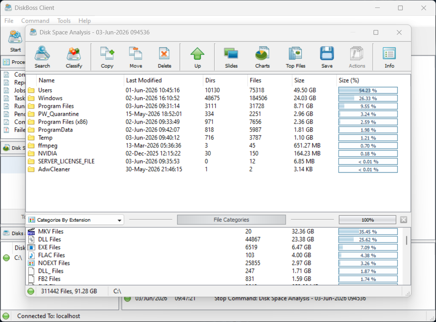The height and width of the screenshot is (322, 436).
Task: Click the 100% filter button
Action: coord(367,220)
